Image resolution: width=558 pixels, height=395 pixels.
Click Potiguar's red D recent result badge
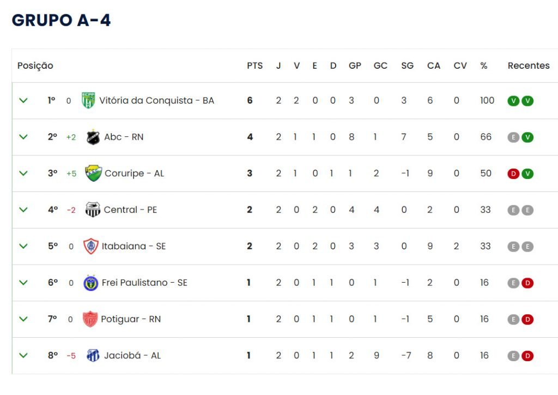[527, 320]
